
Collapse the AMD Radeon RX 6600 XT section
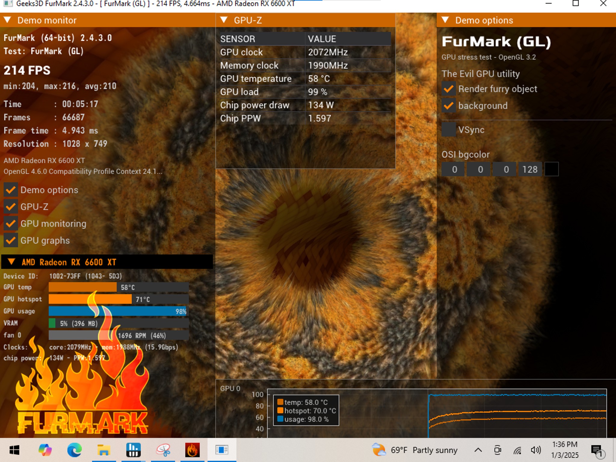click(x=12, y=262)
